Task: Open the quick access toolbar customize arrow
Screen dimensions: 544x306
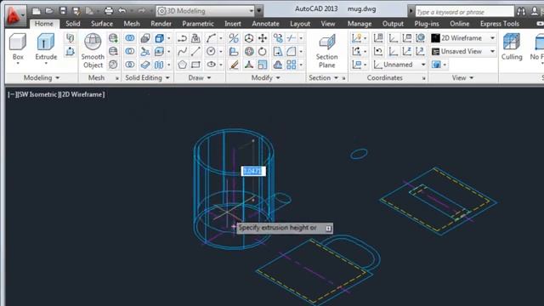Action: click(x=258, y=11)
